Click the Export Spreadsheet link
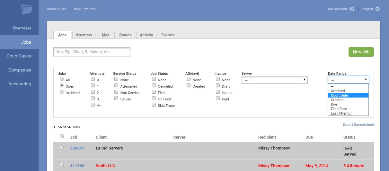Image resolution: width=389 pixels, height=171 pixels. (x=358, y=124)
